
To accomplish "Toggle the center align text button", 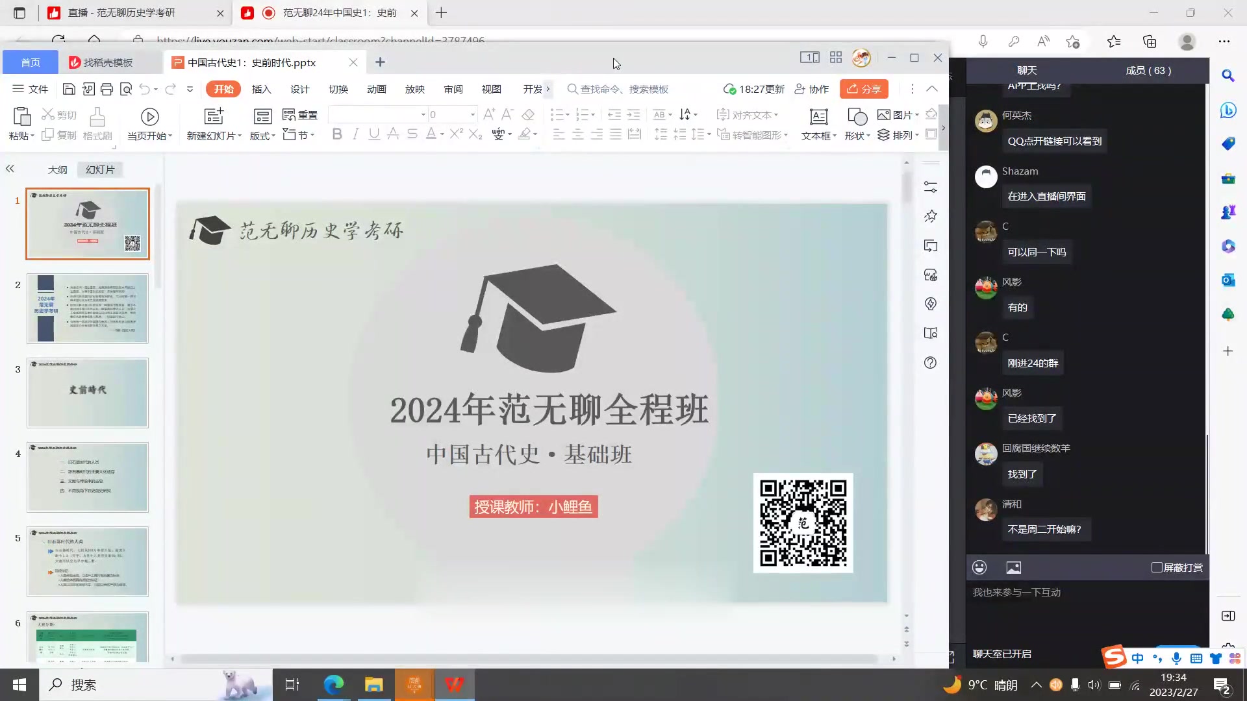I will (x=577, y=134).
